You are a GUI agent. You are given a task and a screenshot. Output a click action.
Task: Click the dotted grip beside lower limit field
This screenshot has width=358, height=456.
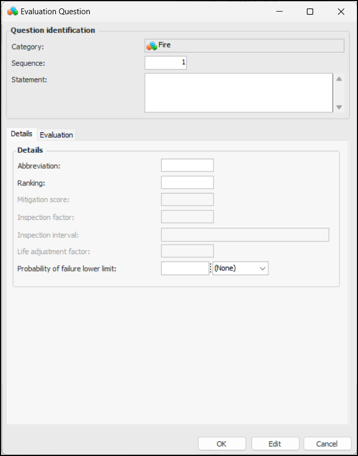coord(211,268)
